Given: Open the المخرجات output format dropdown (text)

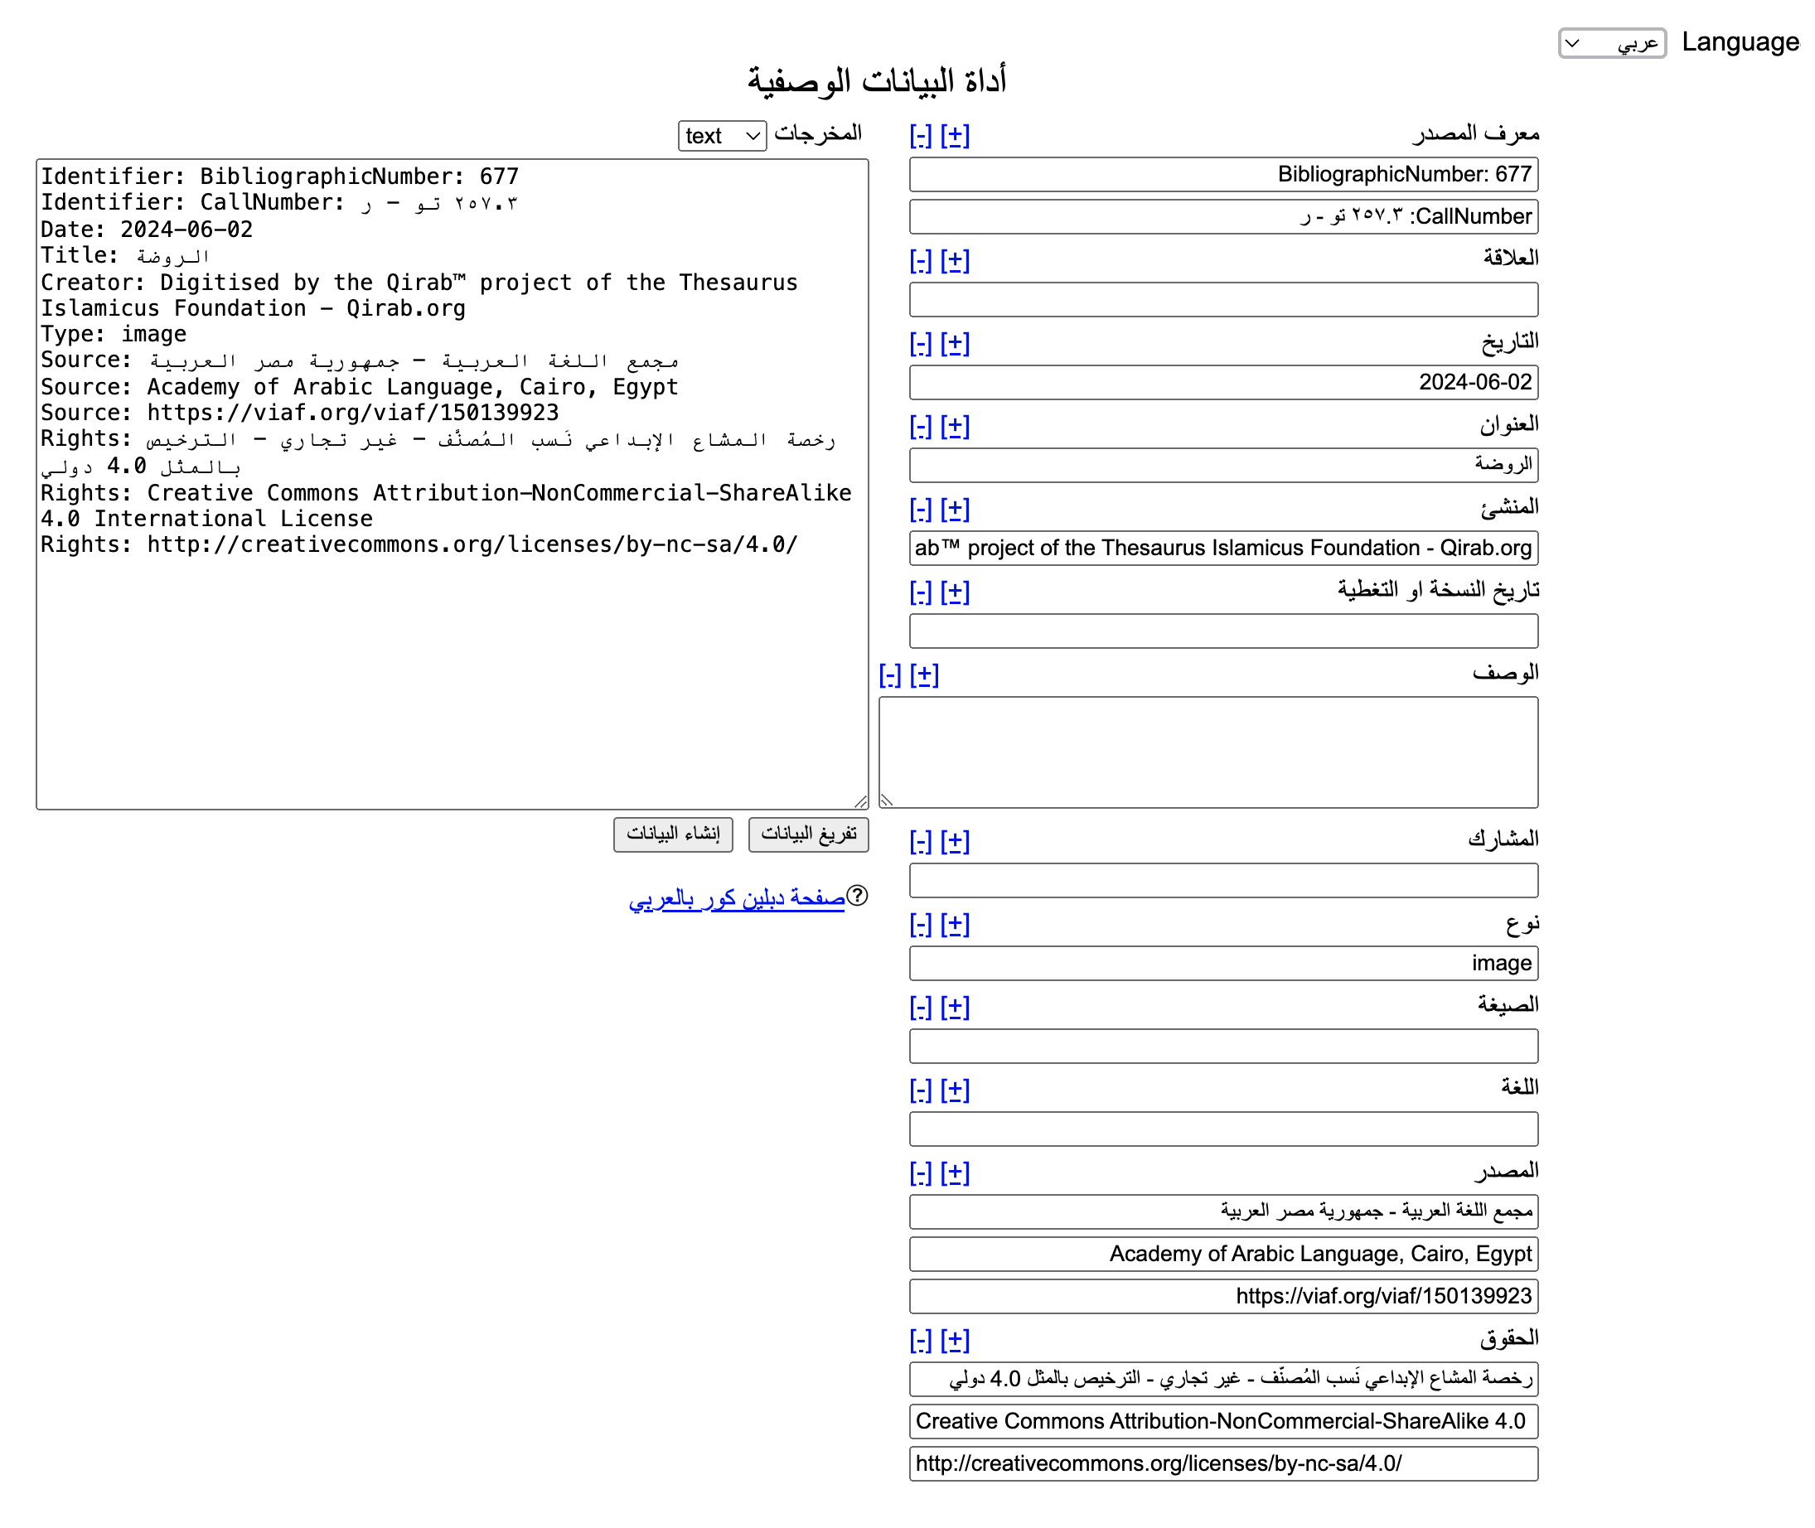Looking at the screenshot, I should pos(722,136).
